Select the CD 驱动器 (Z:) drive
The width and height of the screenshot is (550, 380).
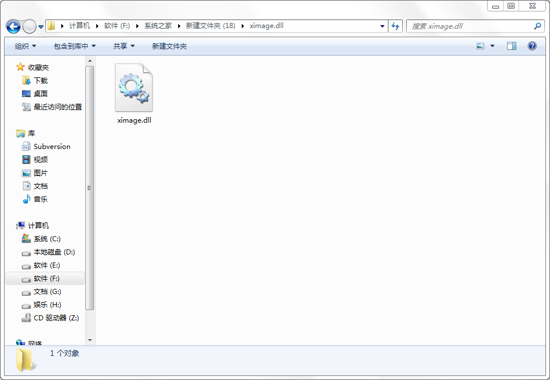(x=56, y=318)
